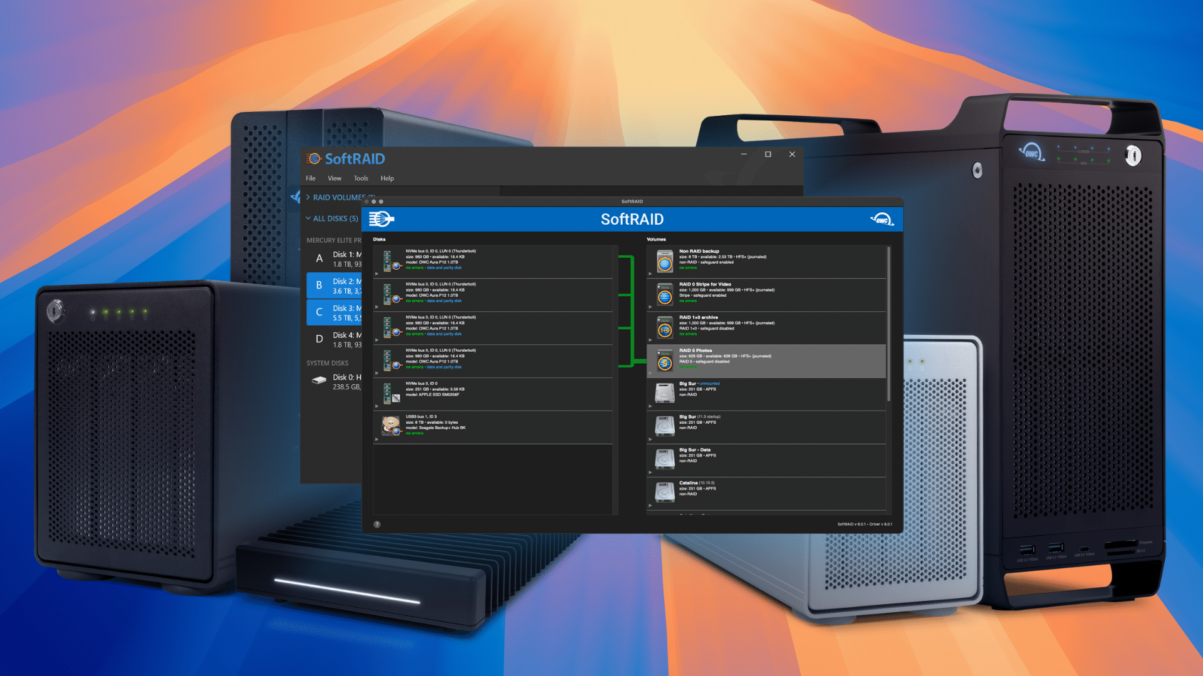Click the Seagate Backup+ Hub hard drive icon
Screen dimensions: 1203x676
point(391,426)
